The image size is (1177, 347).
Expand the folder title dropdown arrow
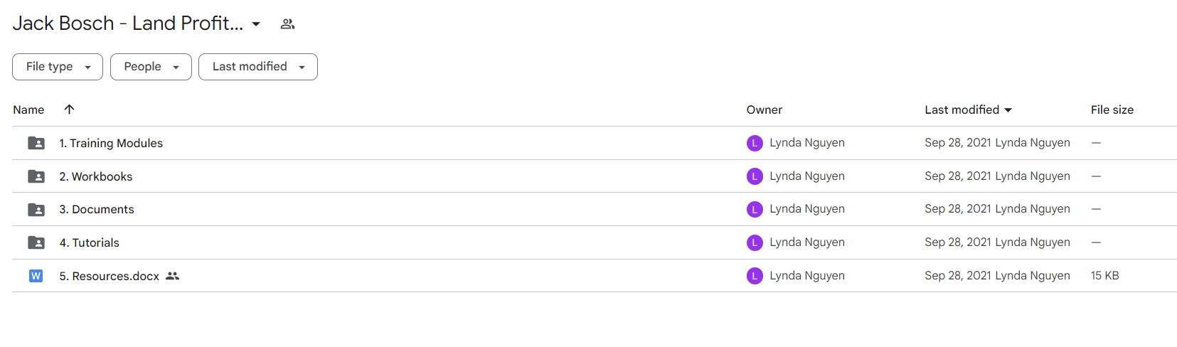[256, 24]
